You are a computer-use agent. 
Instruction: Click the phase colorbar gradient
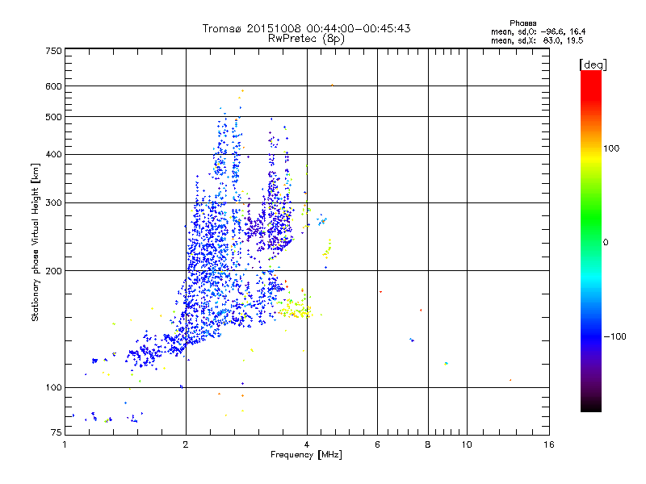pos(591,240)
